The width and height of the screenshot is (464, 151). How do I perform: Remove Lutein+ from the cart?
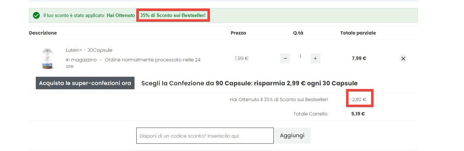tap(403, 59)
